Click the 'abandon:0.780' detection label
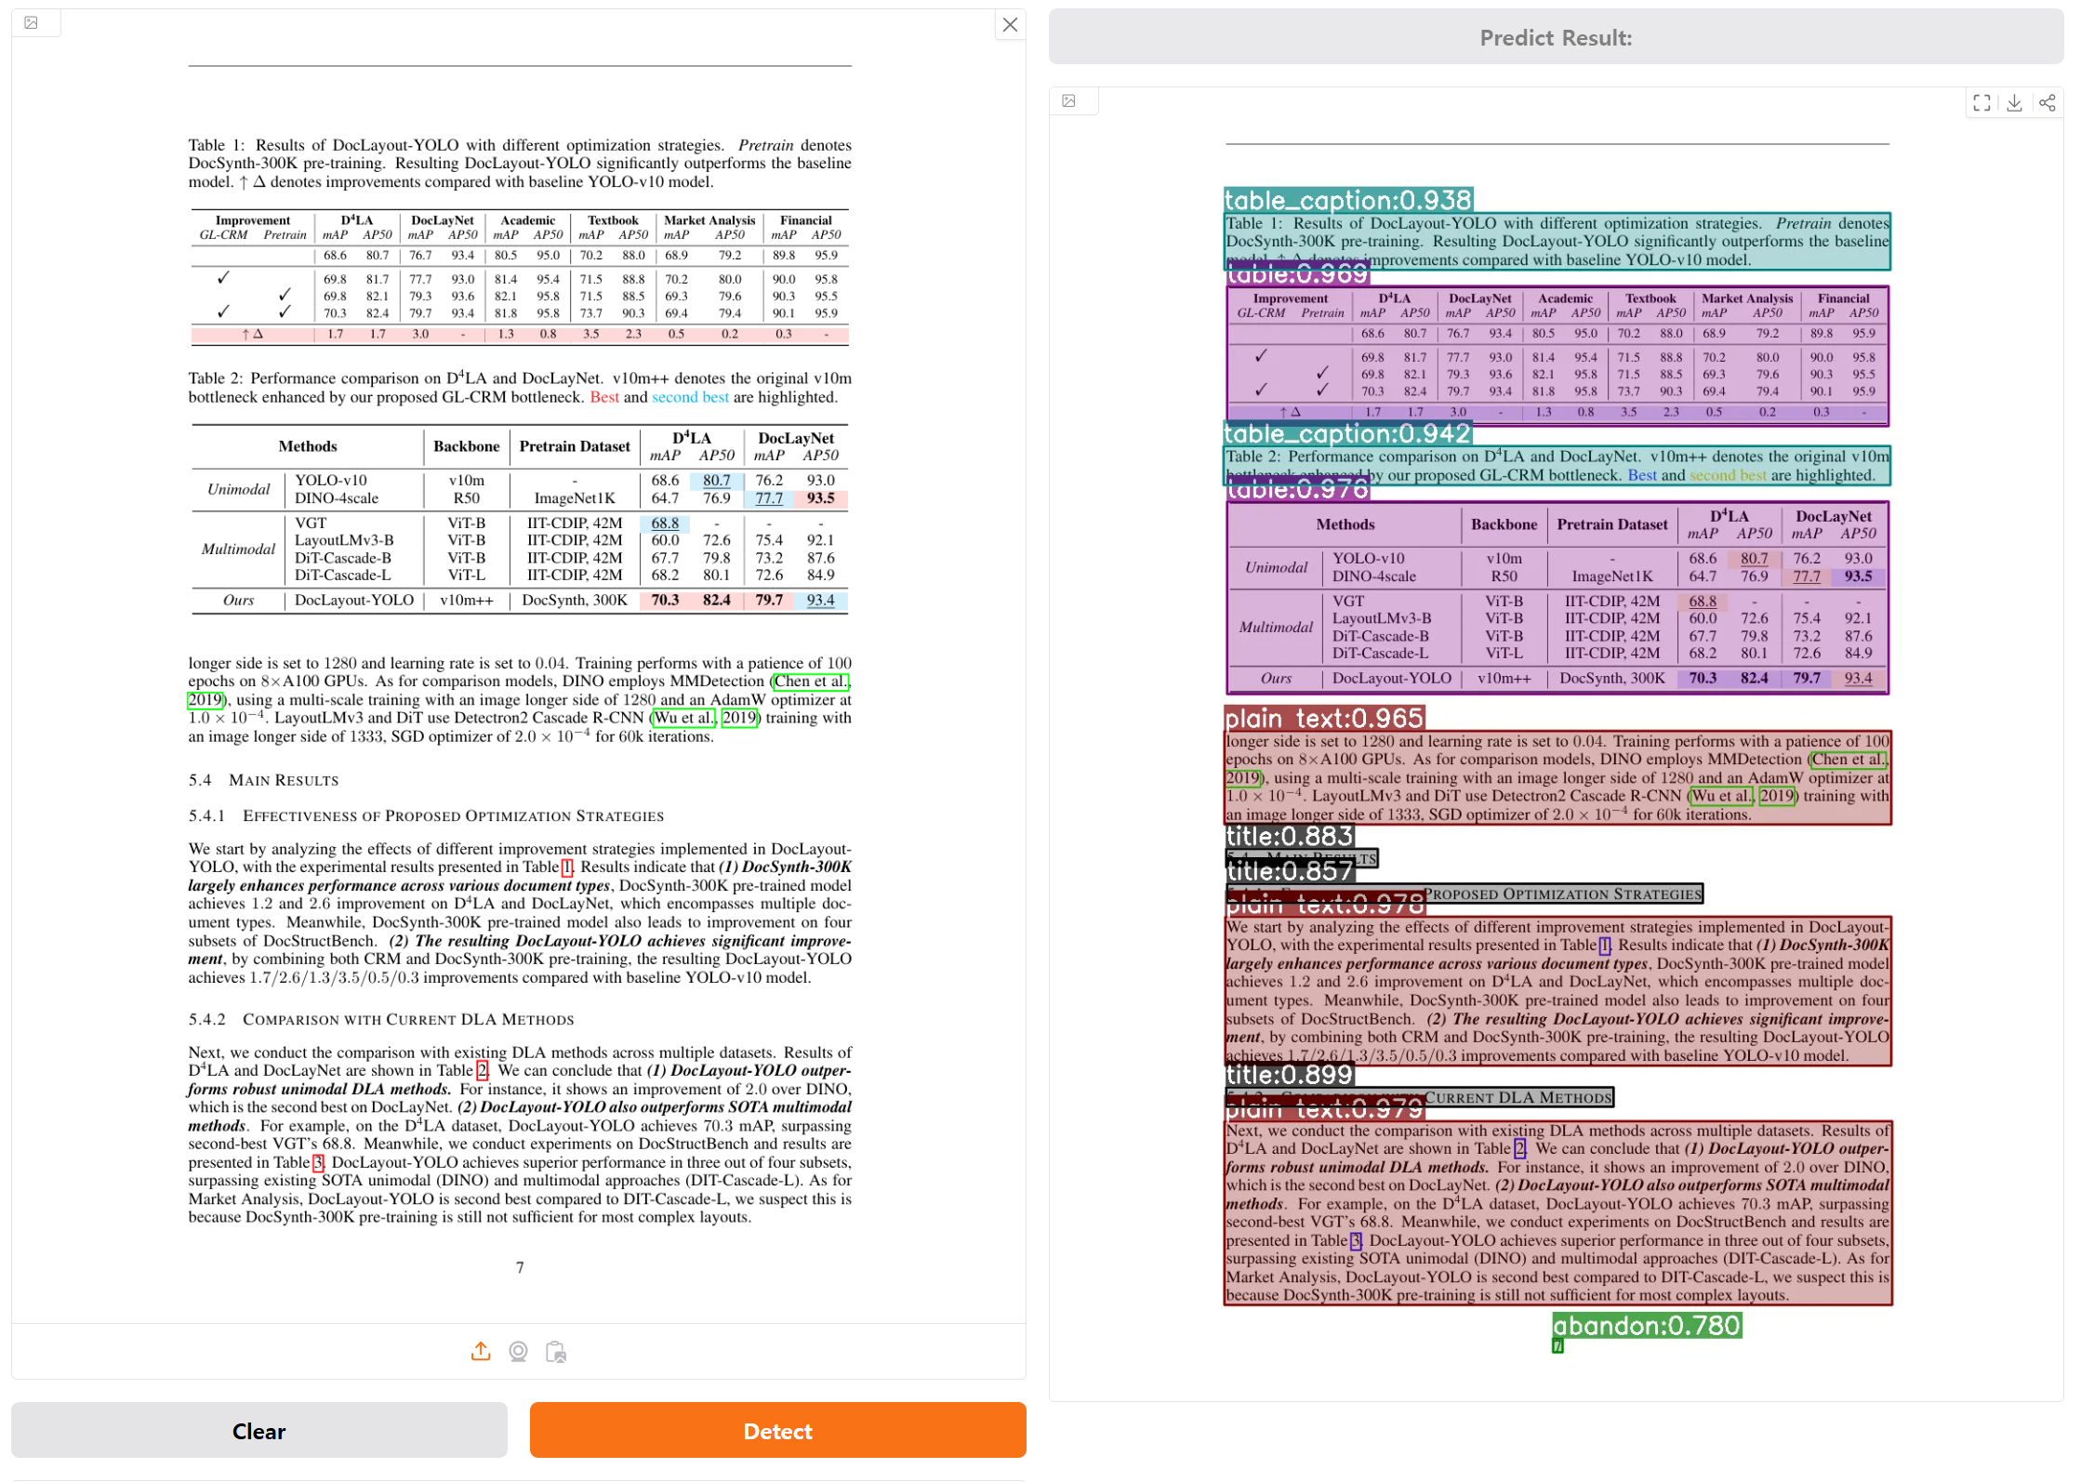Screen dimensions: 2094x1482 pyautogui.click(x=1647, y=1325)
